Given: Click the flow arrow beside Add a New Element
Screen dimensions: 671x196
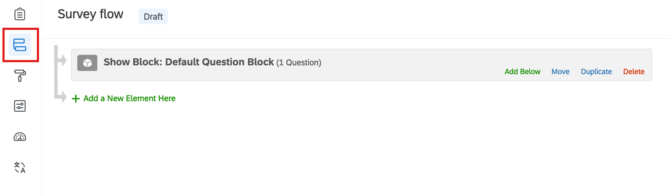Looking at the screenshot, I should tap(61, 96).
